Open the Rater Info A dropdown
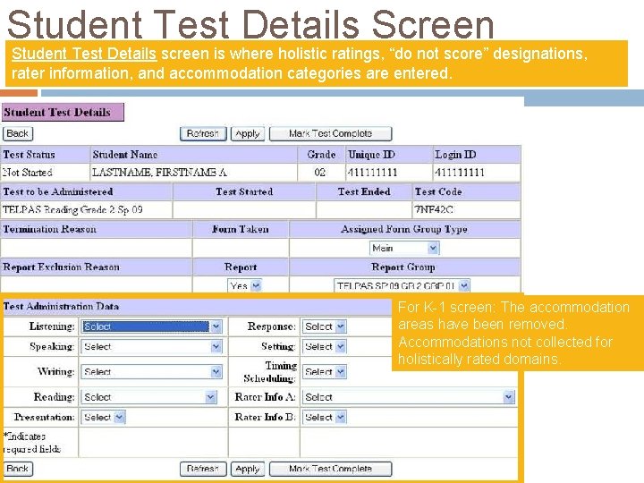Viewport: 644px width, 483px height. (409, 397)
